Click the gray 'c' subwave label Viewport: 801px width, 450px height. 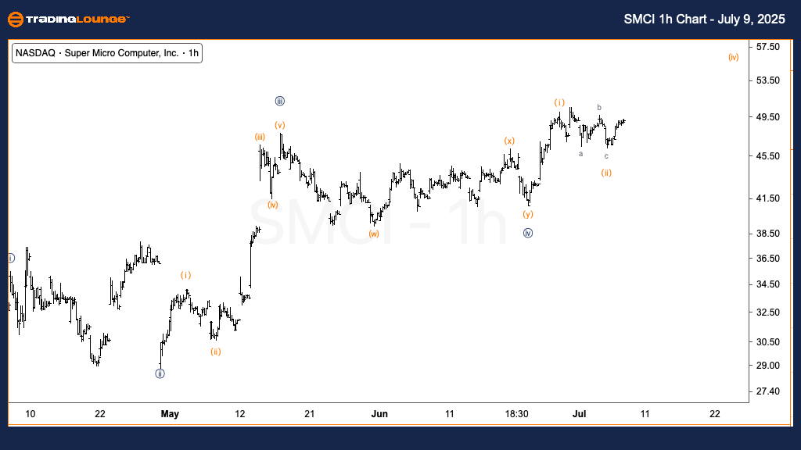tap(606, 156)
